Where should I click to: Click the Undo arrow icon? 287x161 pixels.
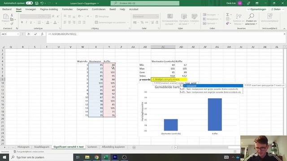(x=42, y=3)
